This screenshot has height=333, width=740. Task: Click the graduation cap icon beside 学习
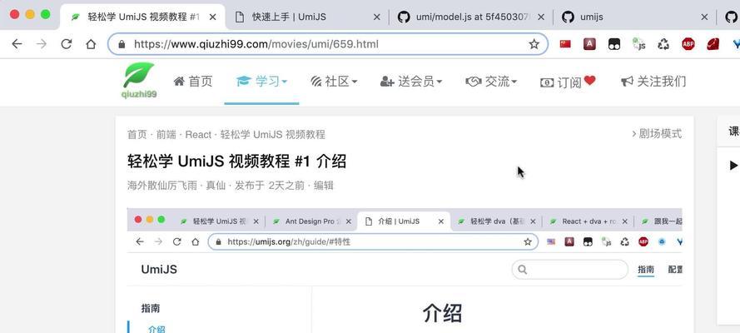pyautogui.click(x=243, y=82)
